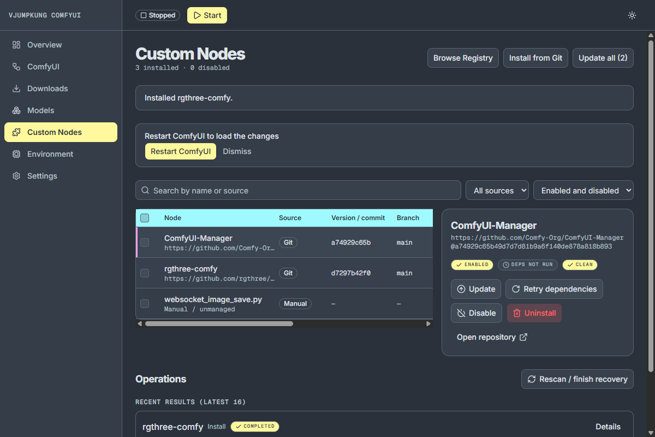Open the Overview page from the sidebar

click(x=61, y=45)
